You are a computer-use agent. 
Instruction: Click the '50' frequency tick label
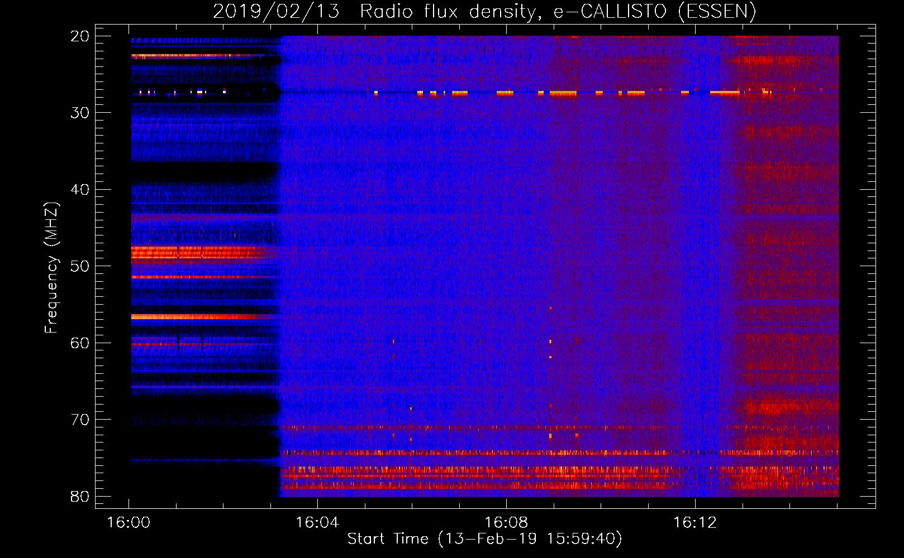click(80, 266)
